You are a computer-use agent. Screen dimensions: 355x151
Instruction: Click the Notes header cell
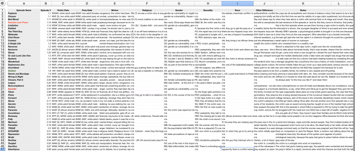point(303,10)
